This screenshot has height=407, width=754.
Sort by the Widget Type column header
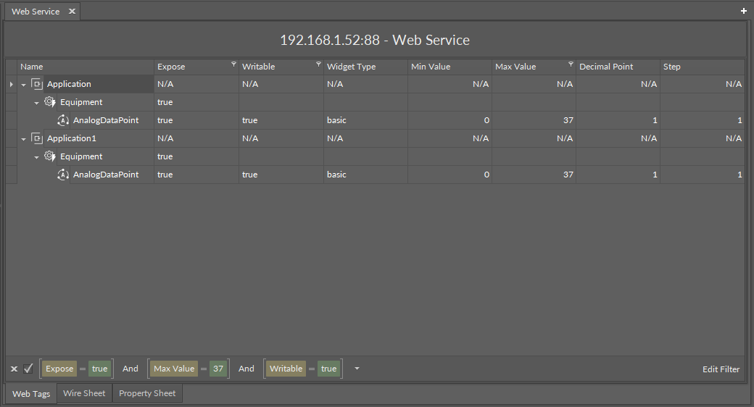352,67
